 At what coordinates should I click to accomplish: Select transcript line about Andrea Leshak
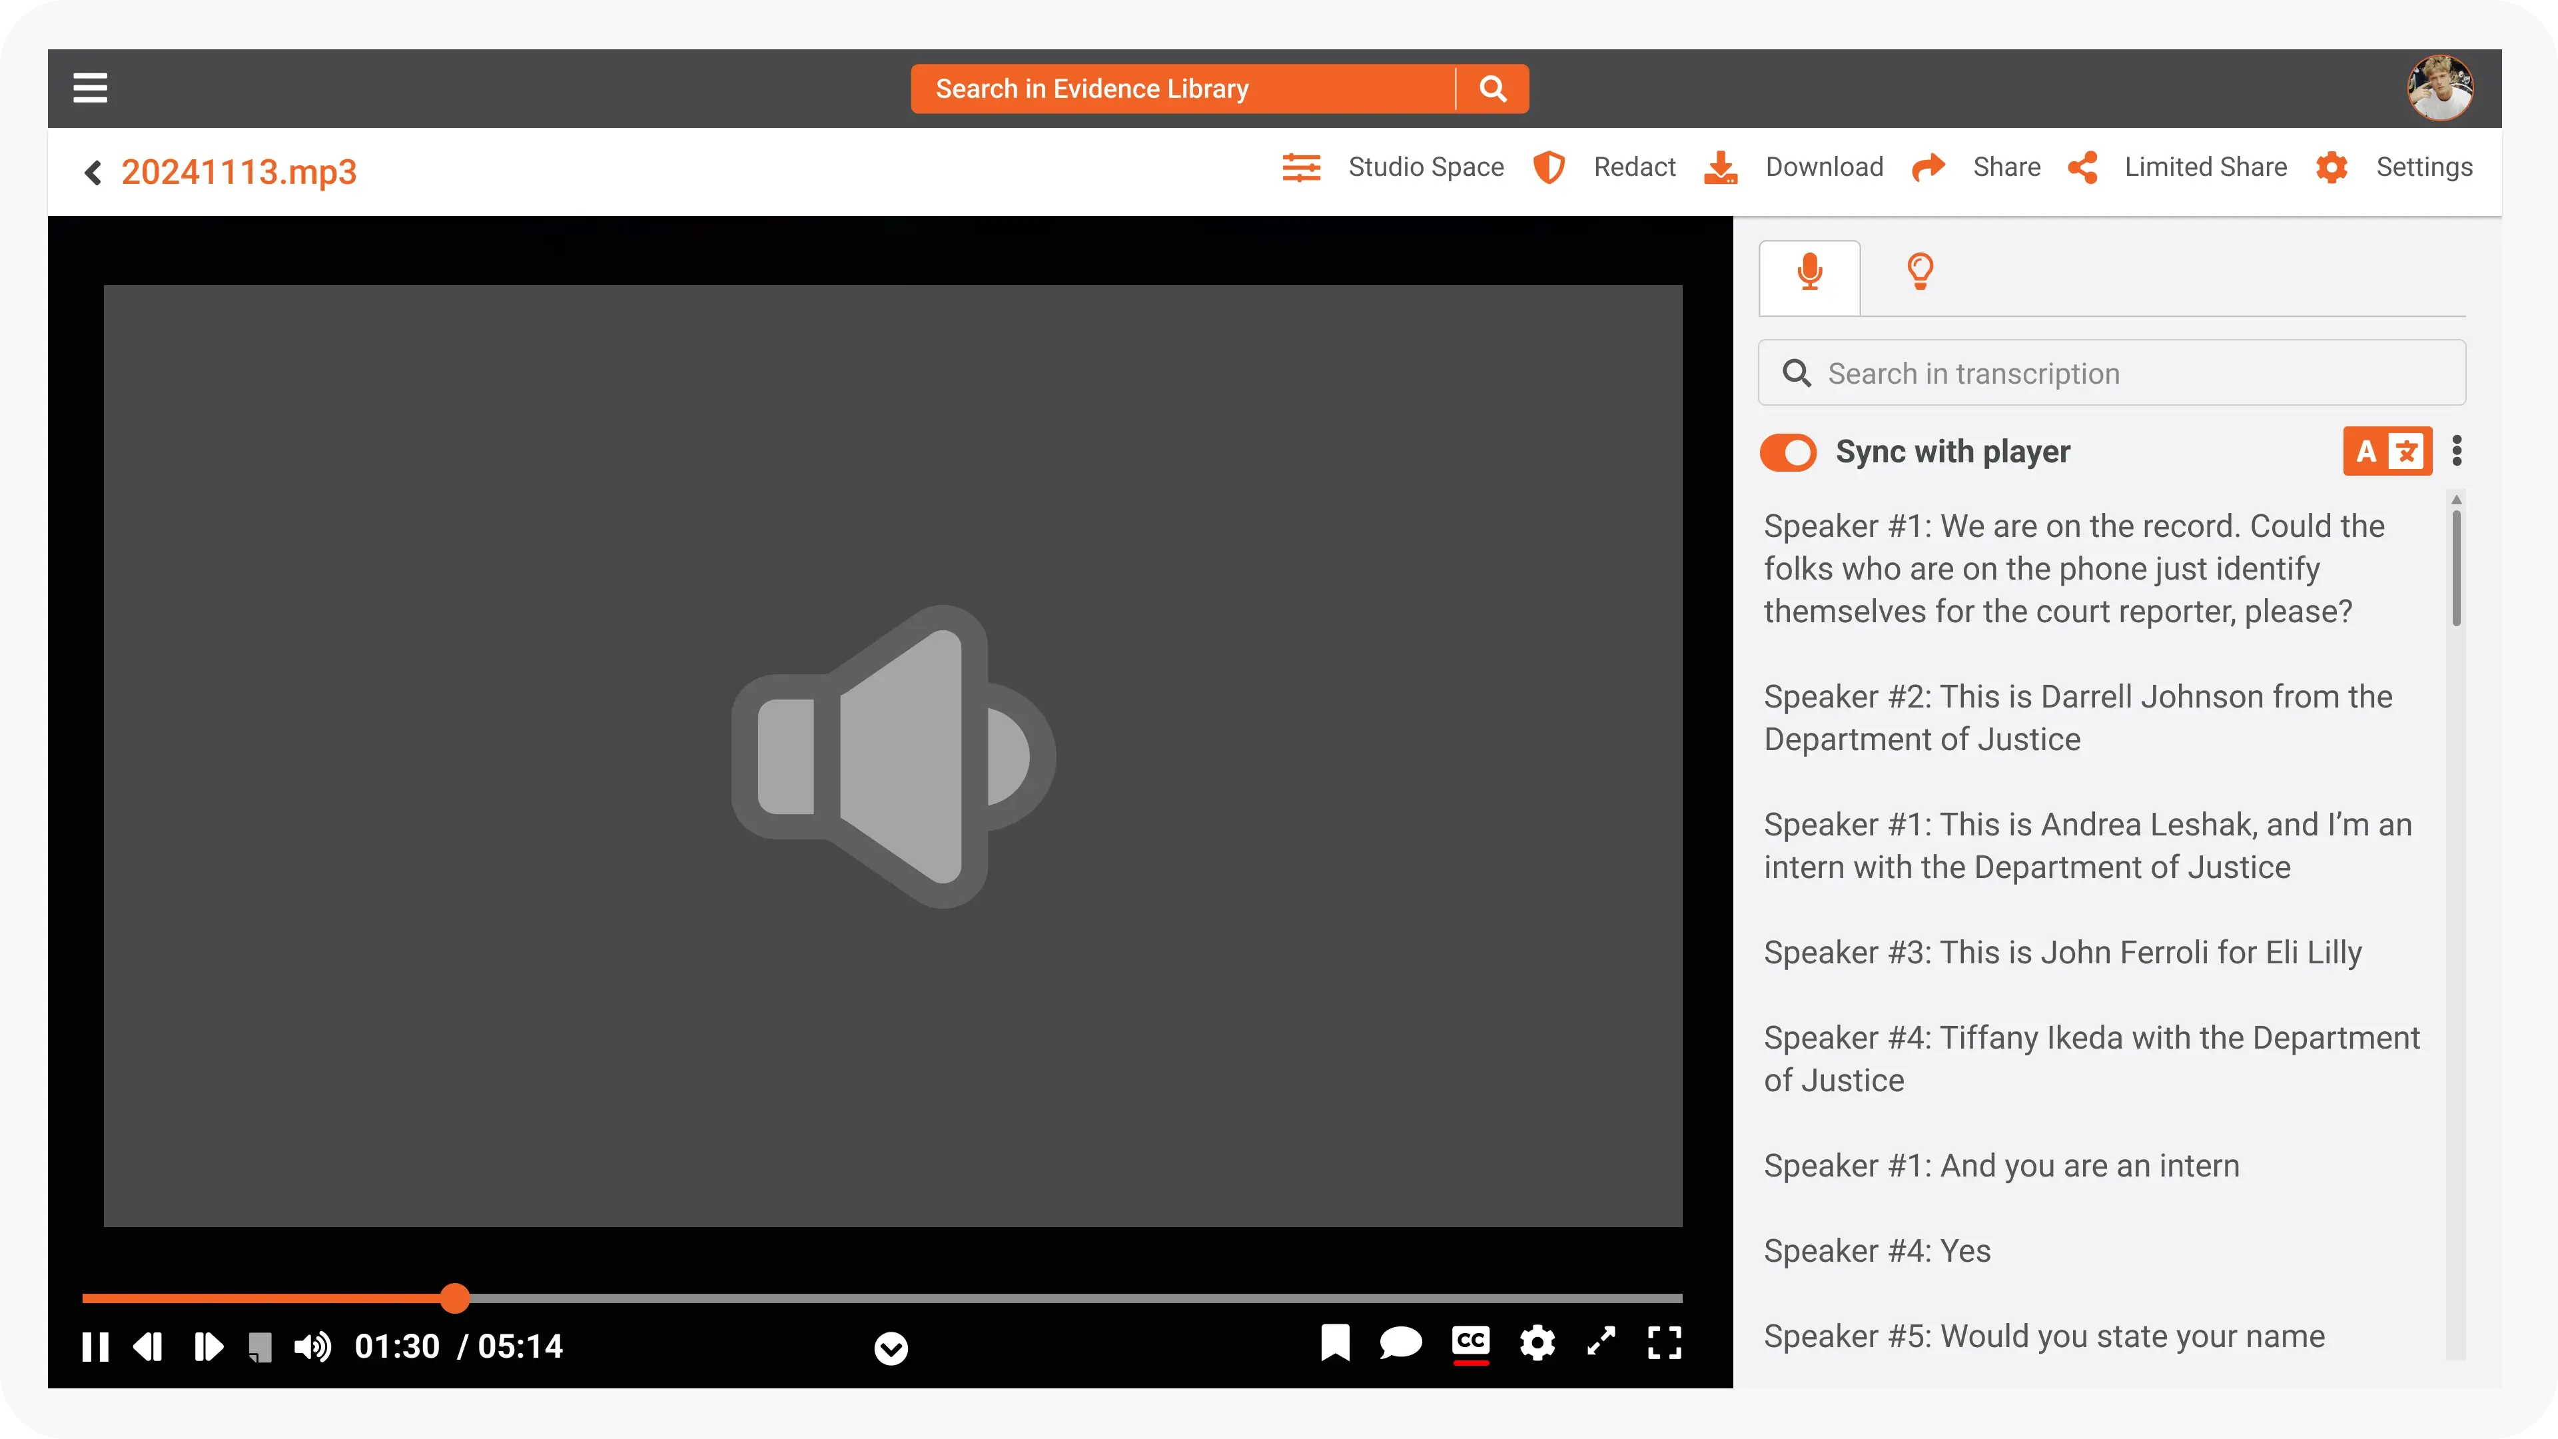pyautogui.click(x=2087, y=845)
